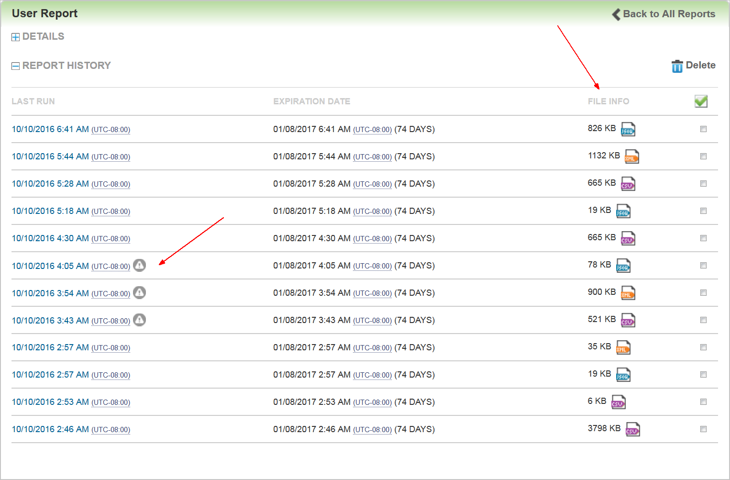
Task: Mark the checkbox for the 3798 KB report
Action: point(703,429)
